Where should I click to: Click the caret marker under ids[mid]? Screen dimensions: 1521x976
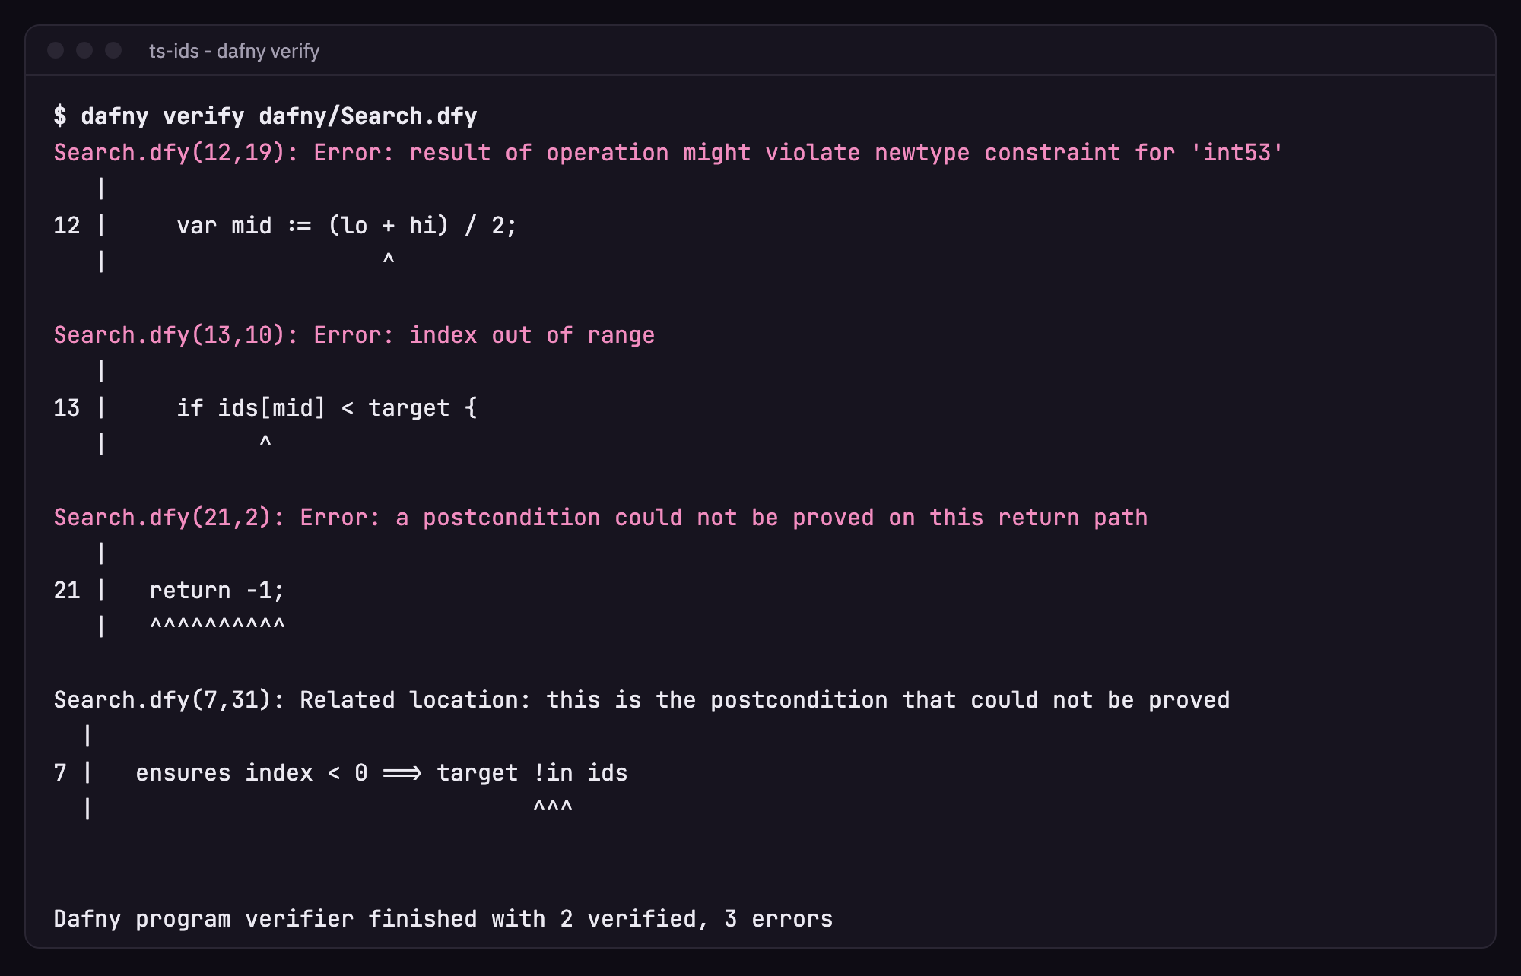pos(265,442)
